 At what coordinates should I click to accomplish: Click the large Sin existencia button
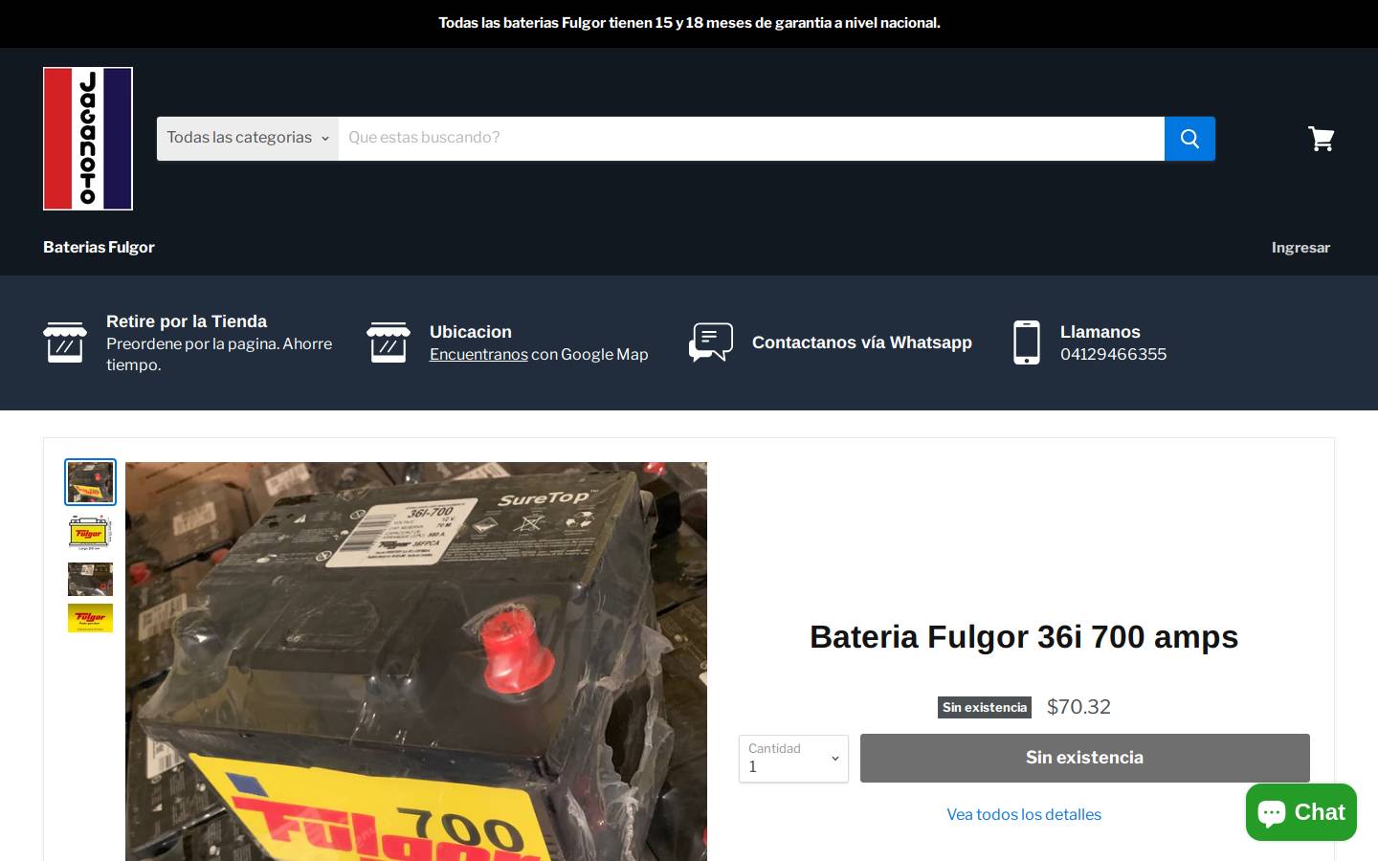pos(1084,758)
